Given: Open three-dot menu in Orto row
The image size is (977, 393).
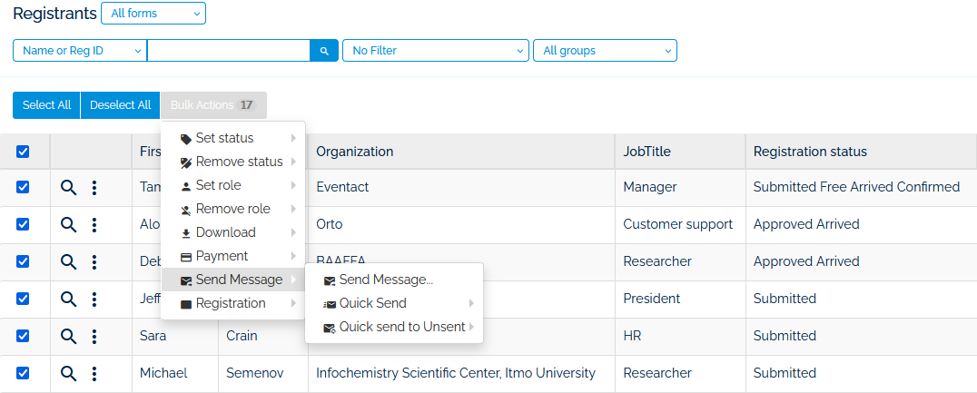Looking at the screenshot, I should 94,224.
